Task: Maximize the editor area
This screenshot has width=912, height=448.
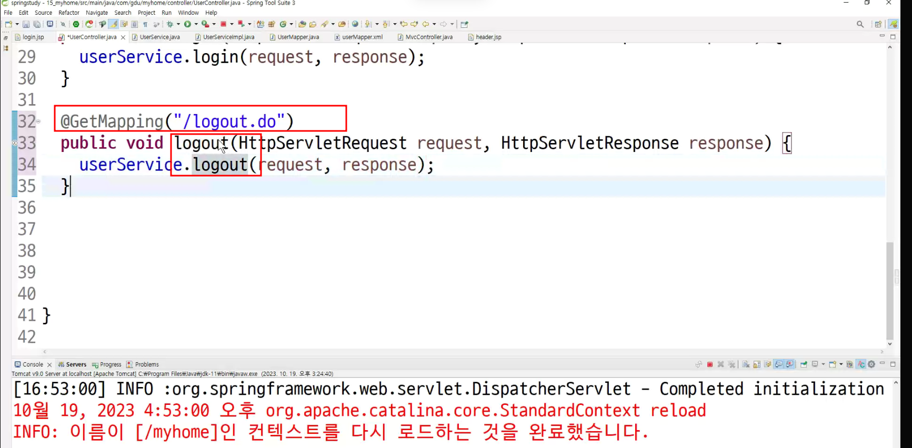Action: 893,37
